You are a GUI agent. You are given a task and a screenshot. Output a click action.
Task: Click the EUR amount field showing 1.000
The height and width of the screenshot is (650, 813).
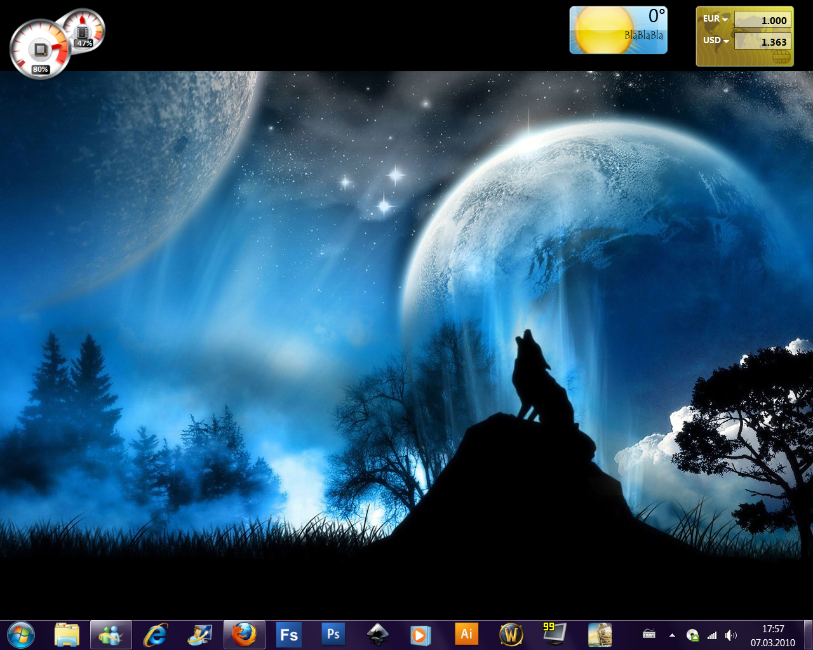tap(762, 20)
